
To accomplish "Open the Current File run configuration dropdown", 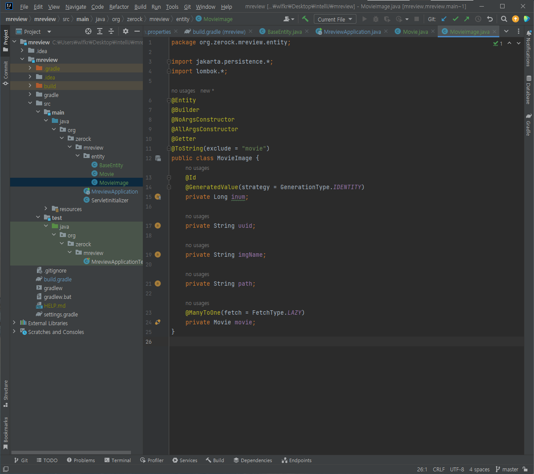I will pyautogui.click(x=335, y=19).
